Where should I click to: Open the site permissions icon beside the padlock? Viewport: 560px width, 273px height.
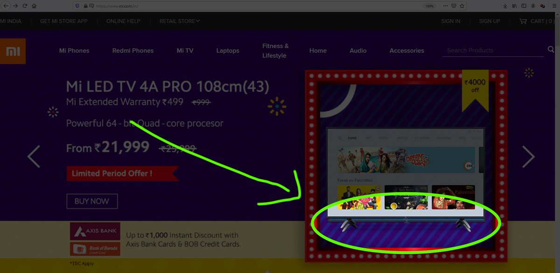pos(91,6)
